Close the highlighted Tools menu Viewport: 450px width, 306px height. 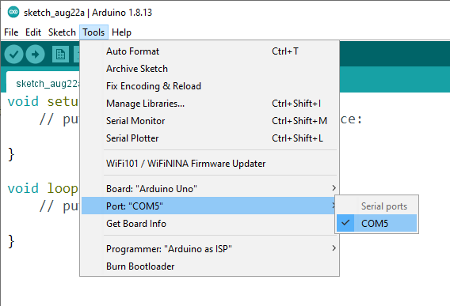coord(93,32)
